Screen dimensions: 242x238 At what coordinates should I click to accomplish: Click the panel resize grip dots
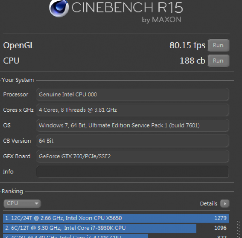(238, 229)
